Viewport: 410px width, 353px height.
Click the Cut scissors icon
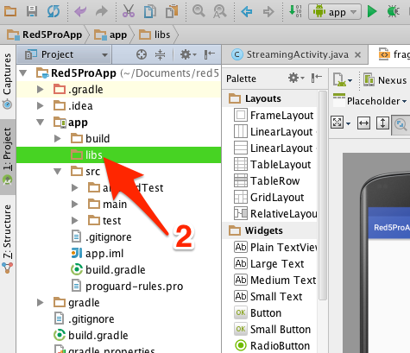(129, 11)
